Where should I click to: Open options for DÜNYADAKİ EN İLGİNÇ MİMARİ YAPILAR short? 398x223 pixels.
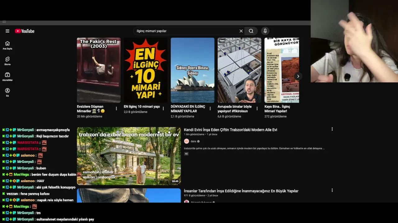pyautogui.click(x=210, y=109)
